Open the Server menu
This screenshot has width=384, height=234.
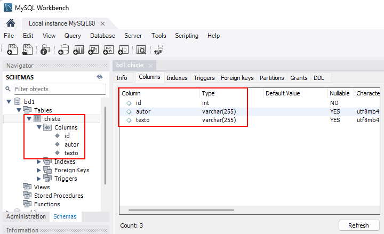coord(133,36)
